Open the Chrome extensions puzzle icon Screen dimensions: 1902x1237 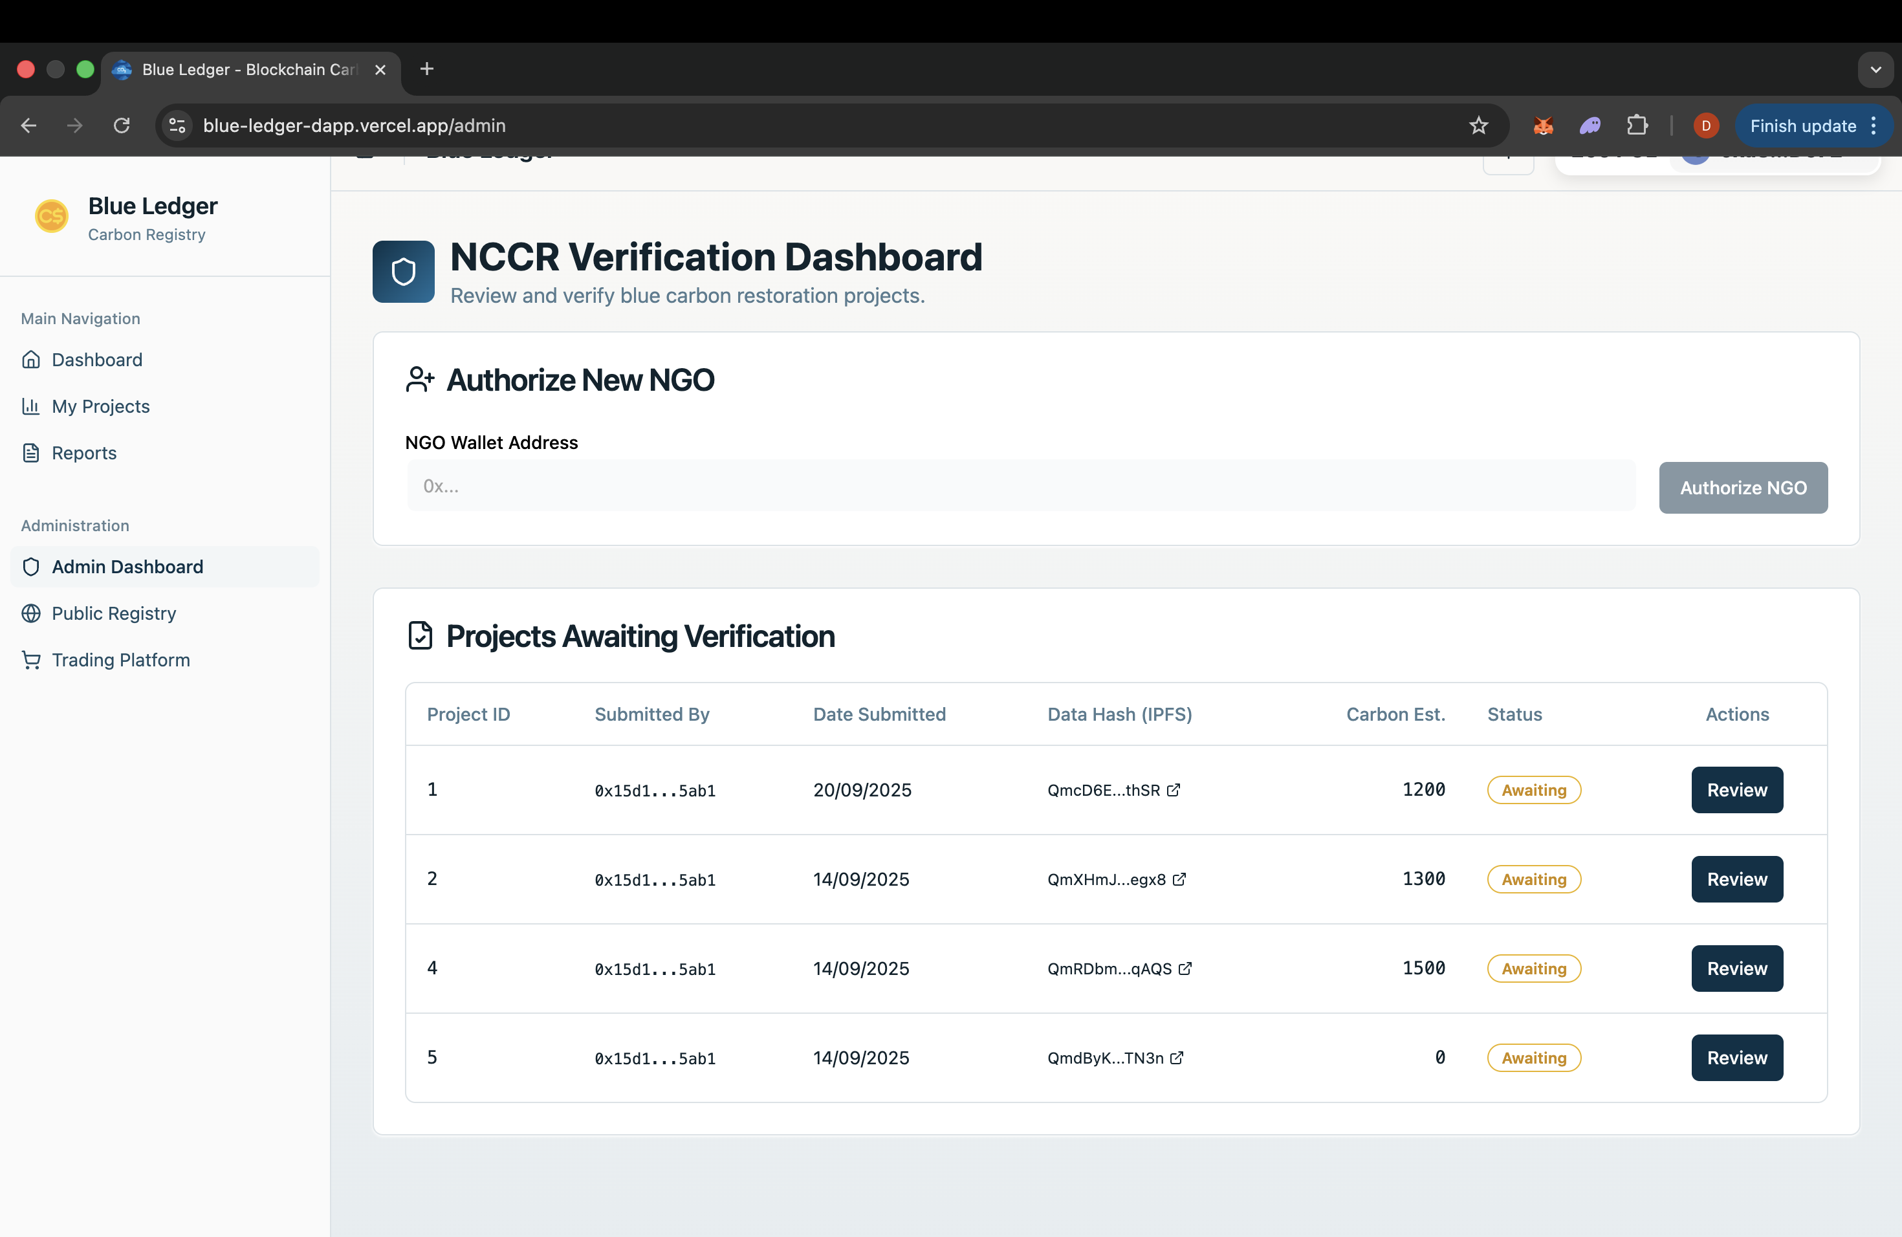(1637, 126)
